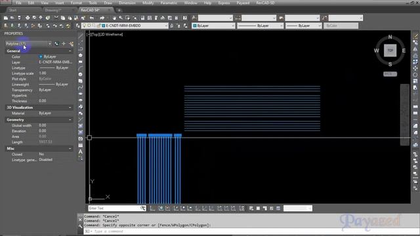420x236 pixels.
Task: Open the Dimension menu
Action: pyautogui.click(x=127, y=3)
